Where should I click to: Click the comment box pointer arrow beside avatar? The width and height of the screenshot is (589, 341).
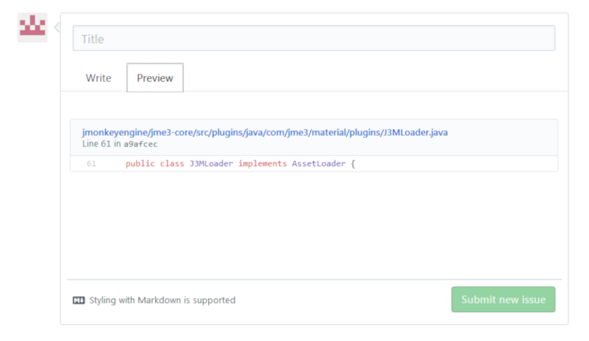(57, 27)
